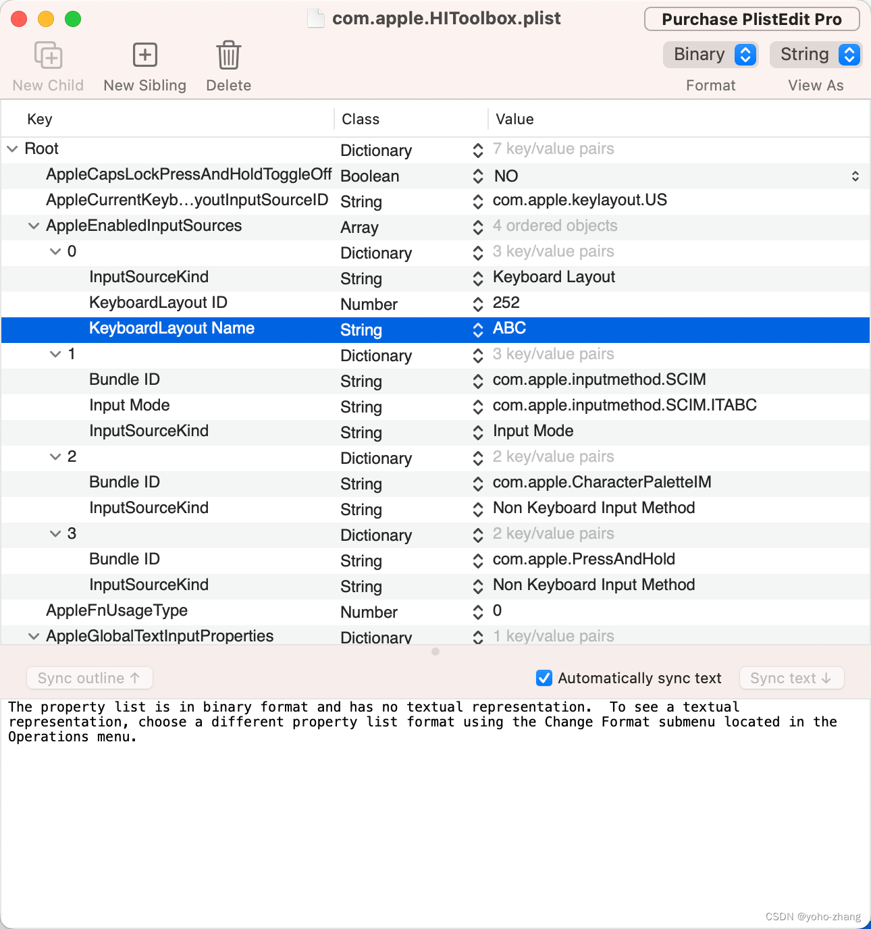Image resolution: width=871 pixels, height=929 pixels.
Task: Click the Keyboard Layout value
Action: pyautogui.click(x=554, y=277)
